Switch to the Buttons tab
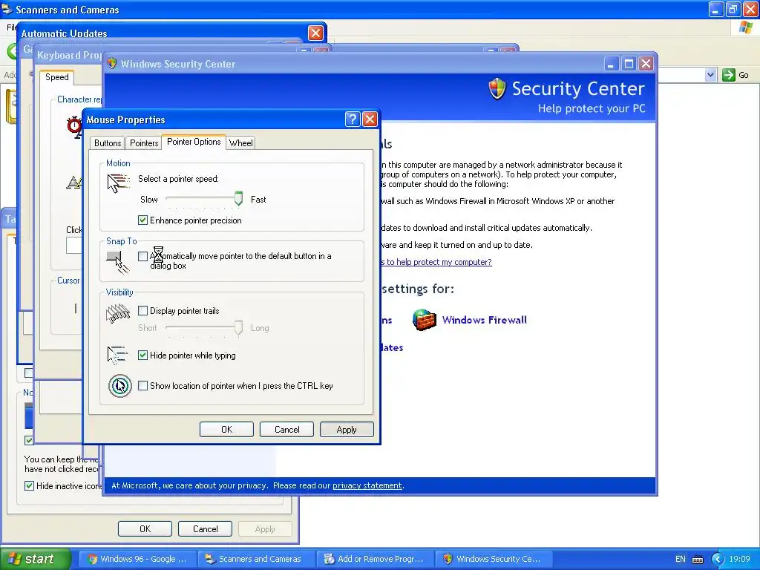Screen dimensions: 760x570 (108, 143)
